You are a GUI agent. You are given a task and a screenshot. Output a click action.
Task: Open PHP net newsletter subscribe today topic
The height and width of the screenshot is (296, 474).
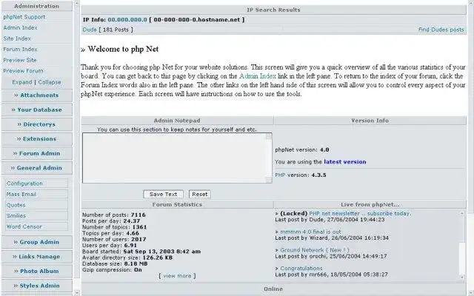tap(360, 213)
